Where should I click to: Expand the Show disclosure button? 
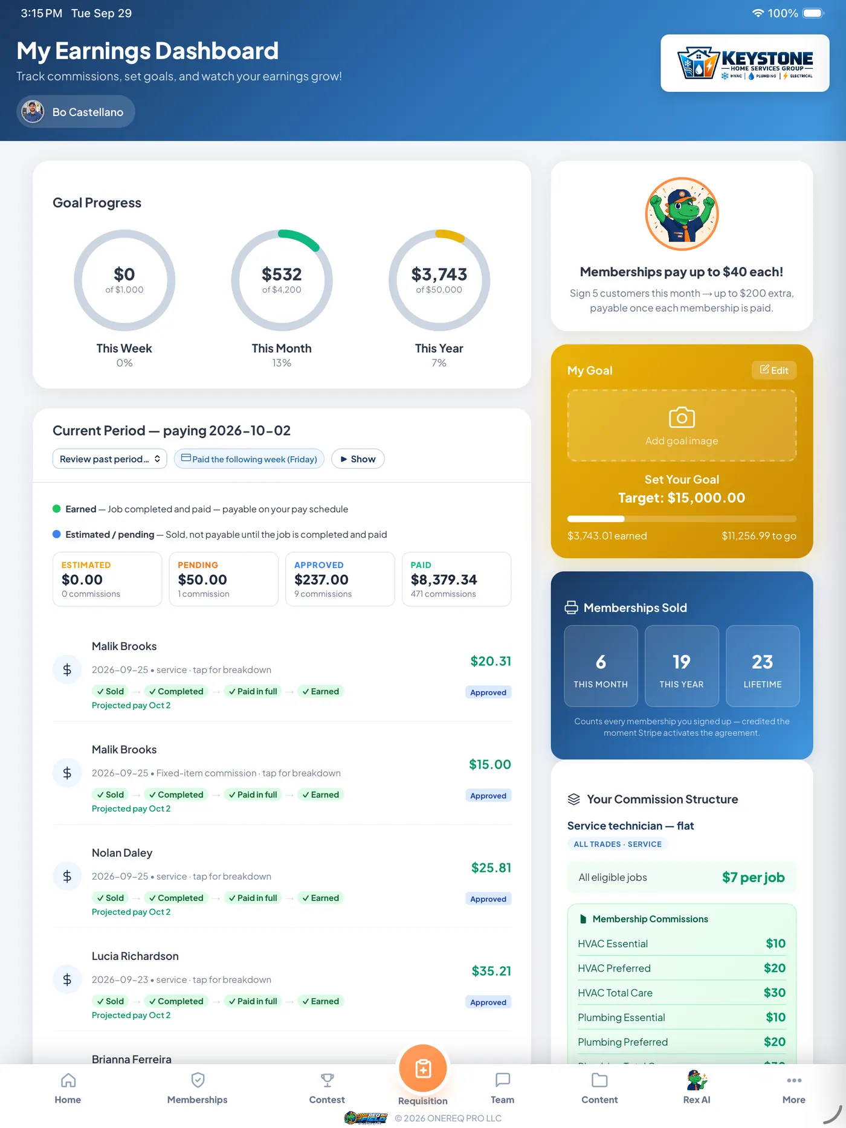(358, 459)
